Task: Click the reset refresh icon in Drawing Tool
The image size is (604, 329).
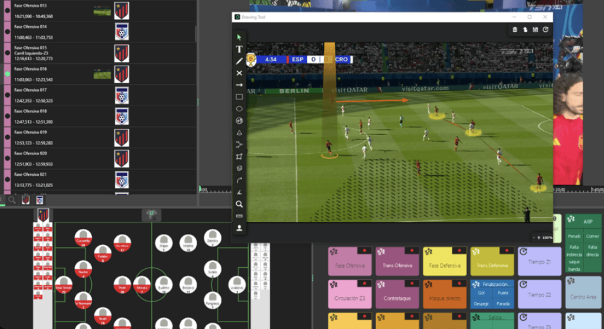Action: coord(545,29)
